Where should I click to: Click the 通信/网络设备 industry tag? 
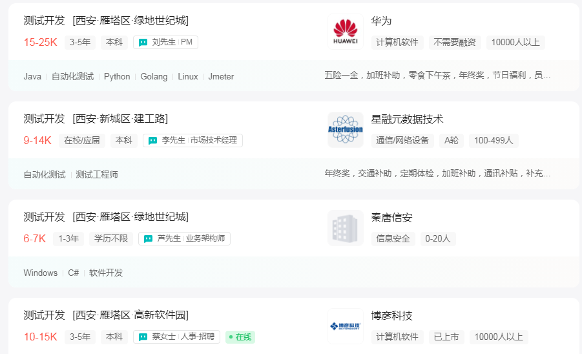[x=402, y=140]
